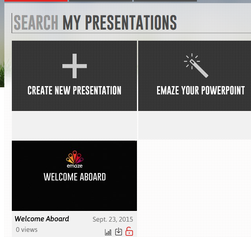Screen dimensions: 251x237
Task: Click the Sept. 23, 2015 date
Action: click(x=113, y=219)
